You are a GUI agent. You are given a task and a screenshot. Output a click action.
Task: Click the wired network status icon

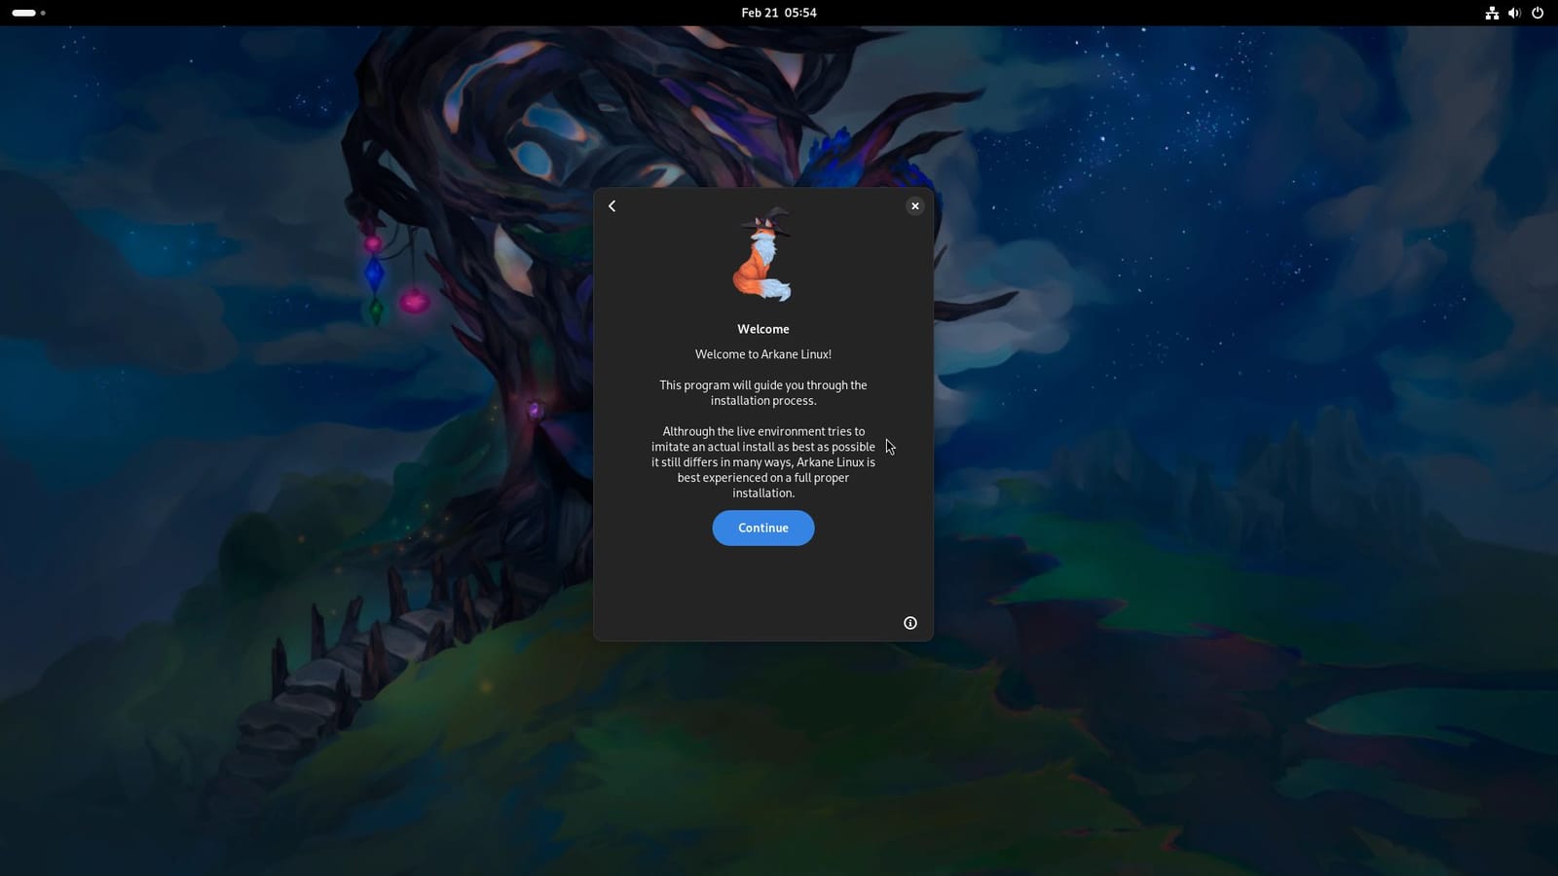(x=1491, y=13)
